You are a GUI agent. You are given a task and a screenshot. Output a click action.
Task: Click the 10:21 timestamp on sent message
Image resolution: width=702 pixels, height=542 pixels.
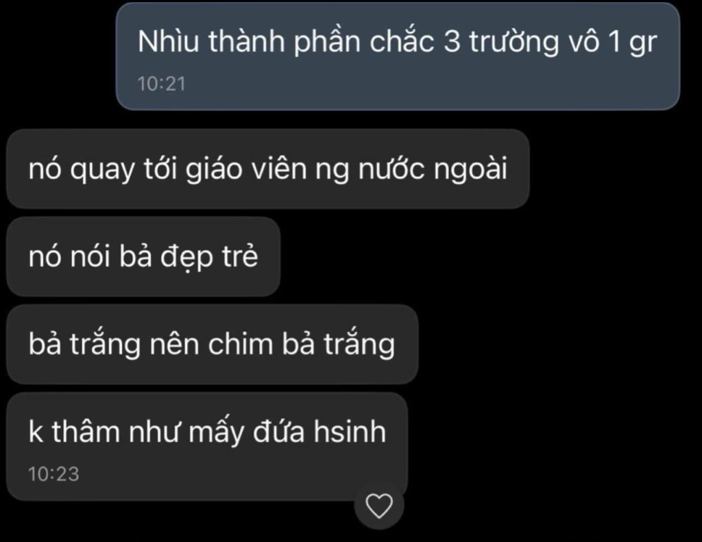pyautogui.click(x=161, y=84)
